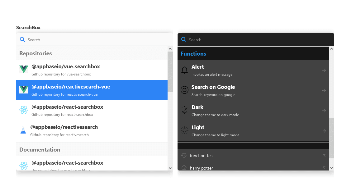Click the sun icon next to Light

pos(184,130)
